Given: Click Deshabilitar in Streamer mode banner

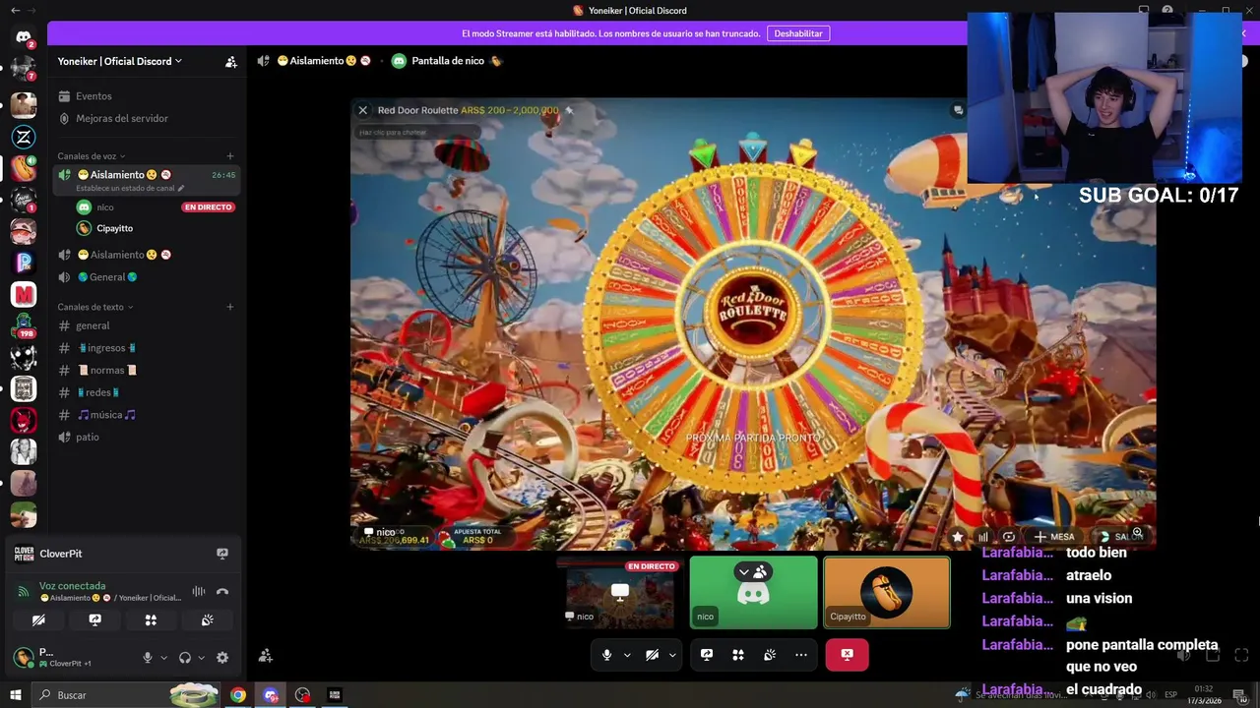Looking at the screenshot, I should [798, 33].
